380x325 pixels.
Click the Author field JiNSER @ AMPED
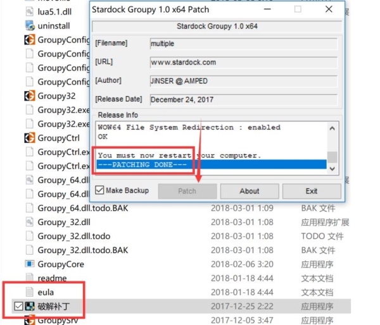[x=243, y=81]
